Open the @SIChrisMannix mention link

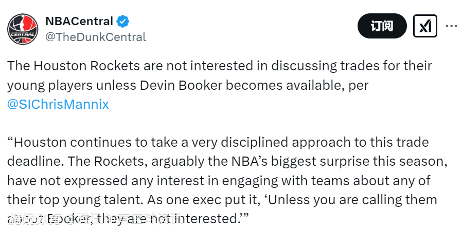(58, 104)
